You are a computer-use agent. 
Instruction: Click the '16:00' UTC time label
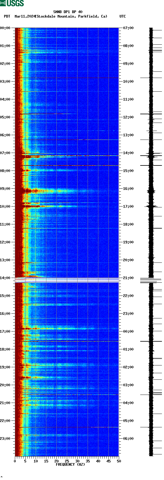(128, 189)
